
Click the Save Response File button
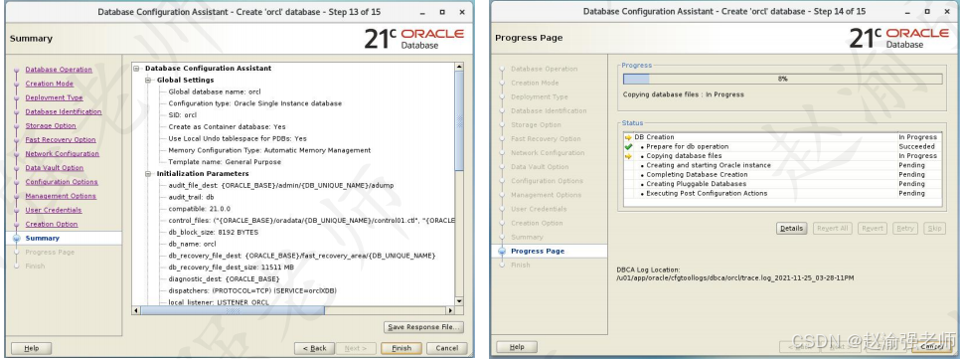(x=423, y=327)
